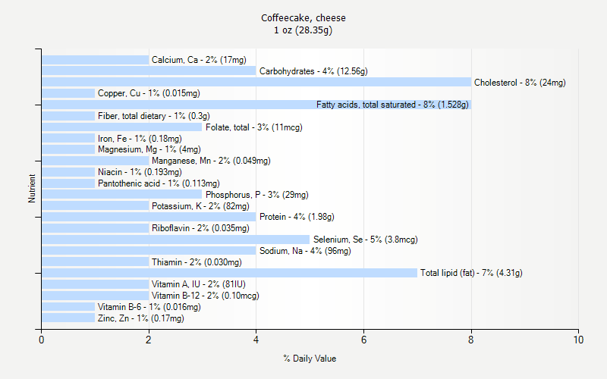This screenshot has width=607, height=379.
Task: Click the Calcium bar in the chart
Action: 96,60
